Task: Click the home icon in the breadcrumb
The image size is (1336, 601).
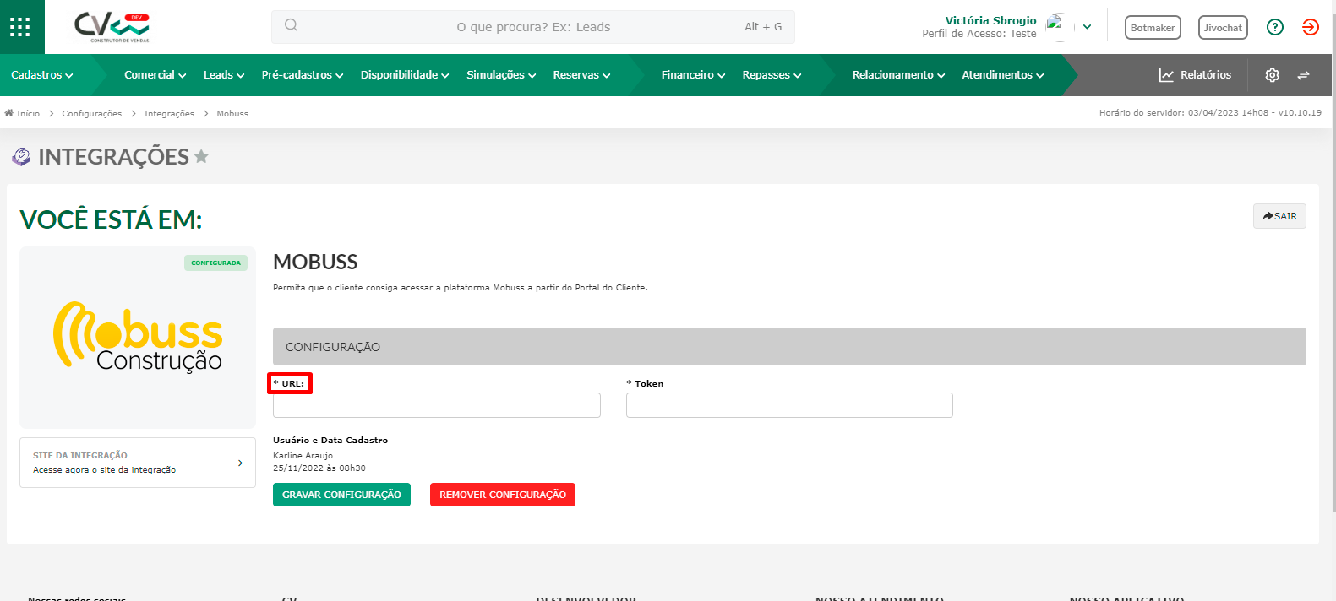Action: tap(8, 113)
